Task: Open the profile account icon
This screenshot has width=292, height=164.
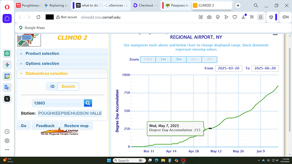Action: [x=261, y=17]
